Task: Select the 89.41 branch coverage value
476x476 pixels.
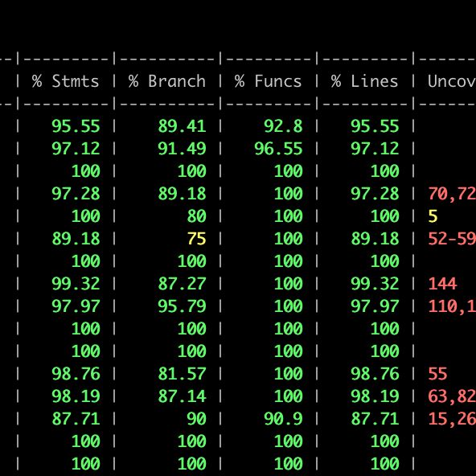Action: pyautogui.click(x=182, y=126)
